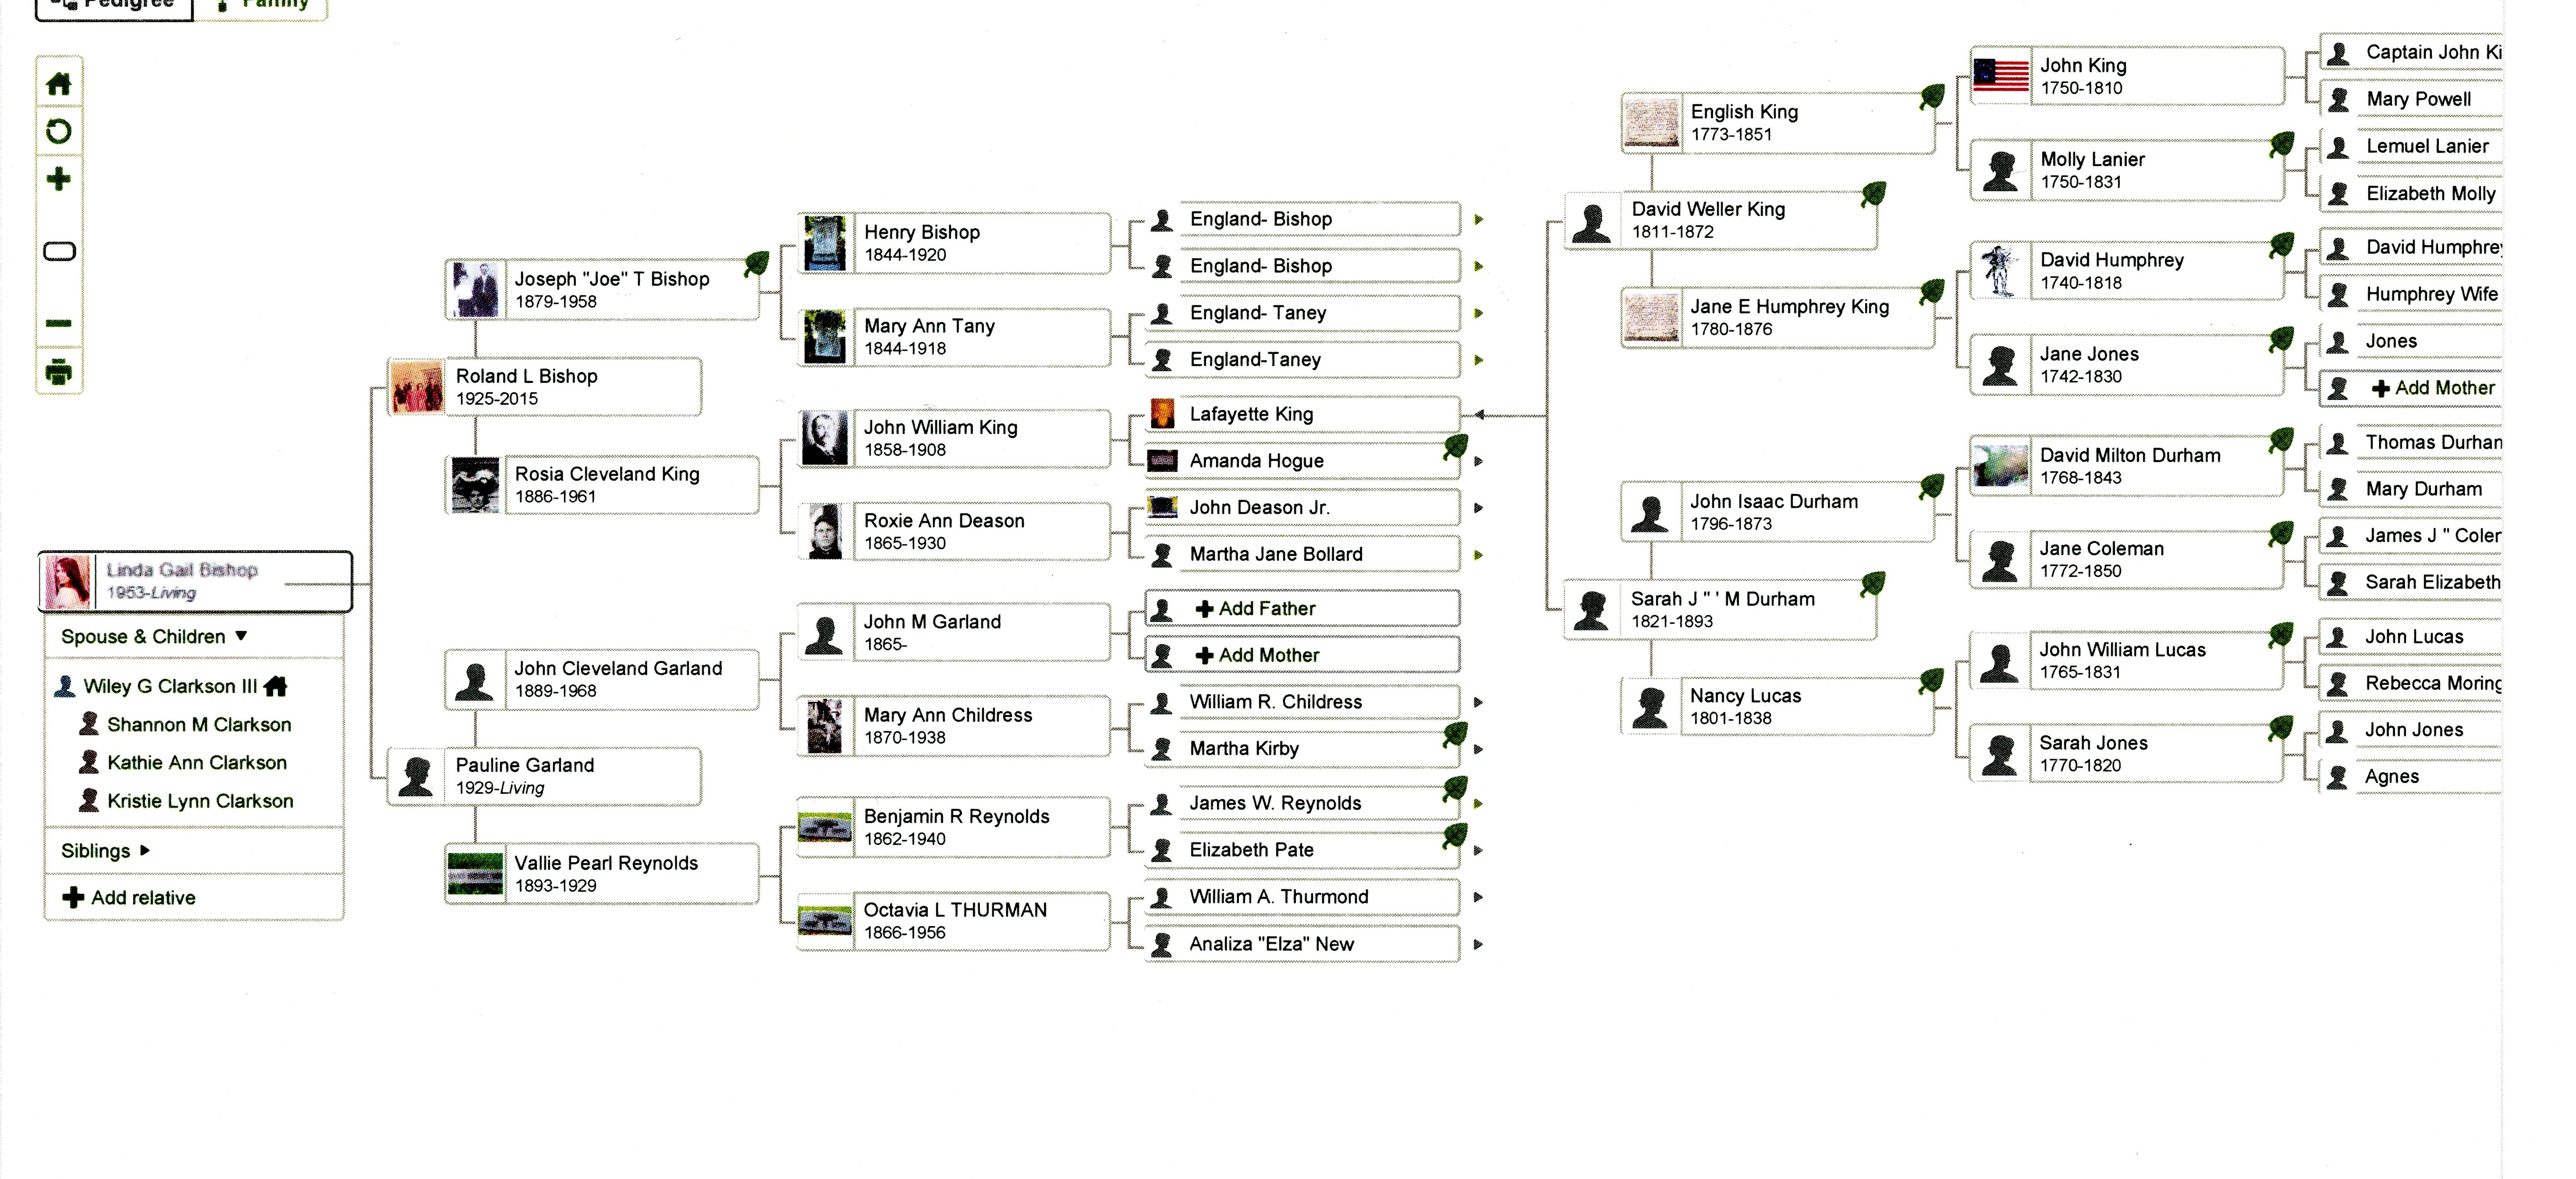Click the refresh/recenter circular arrow icon

click(59, 131)
